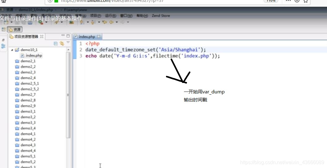Open the 运行(R) menu
The width and height of the screenshot is (327, 168).
(111, 16)
